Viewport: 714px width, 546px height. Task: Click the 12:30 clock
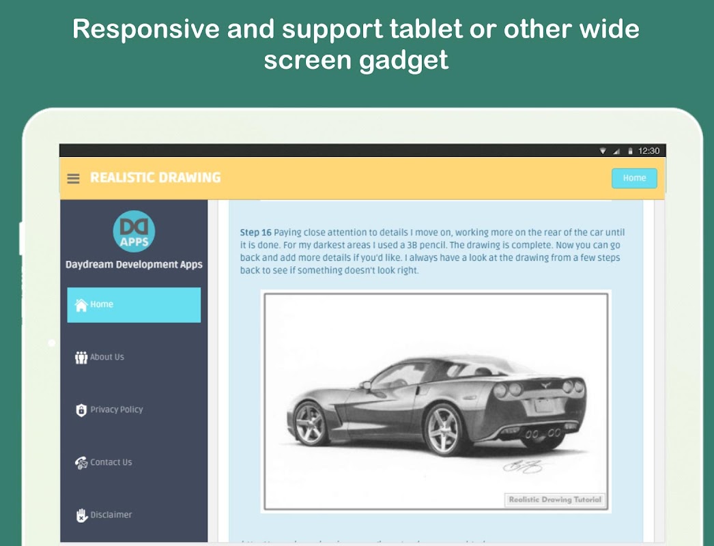pyautogui.click(x=648, y=151)
